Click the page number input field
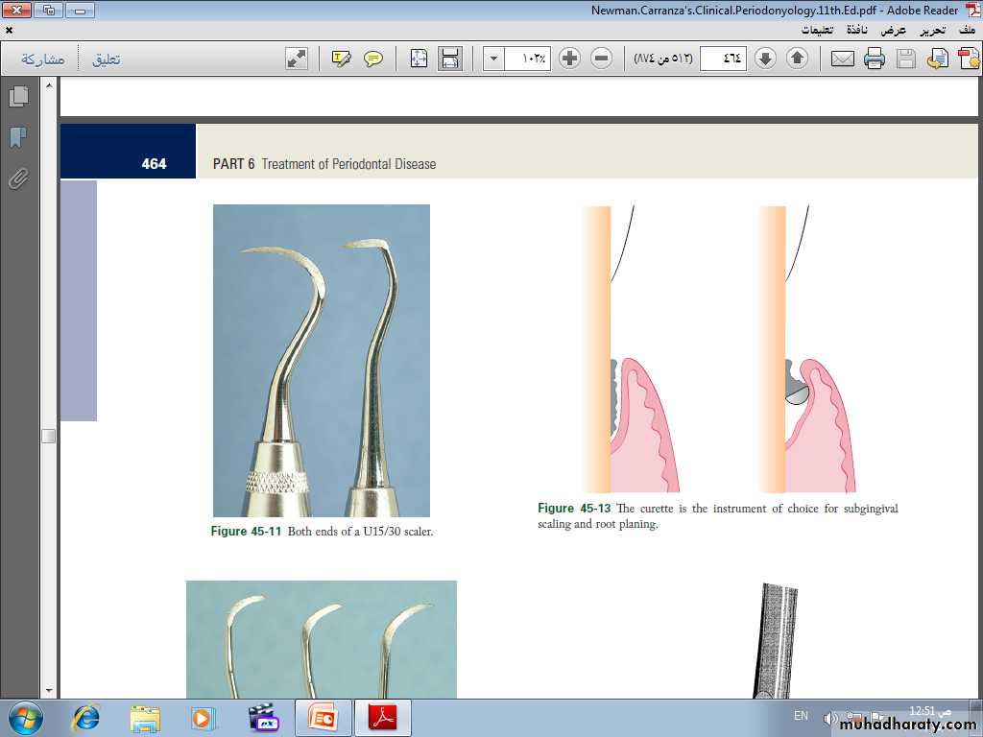Viewport: 983px width, 737px height. pyautogui.click(x=723, y=59)
